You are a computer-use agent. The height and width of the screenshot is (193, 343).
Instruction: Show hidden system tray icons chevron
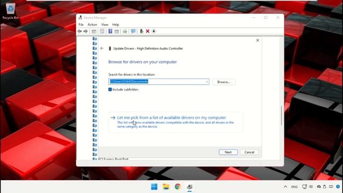click(x=285, y=187)
